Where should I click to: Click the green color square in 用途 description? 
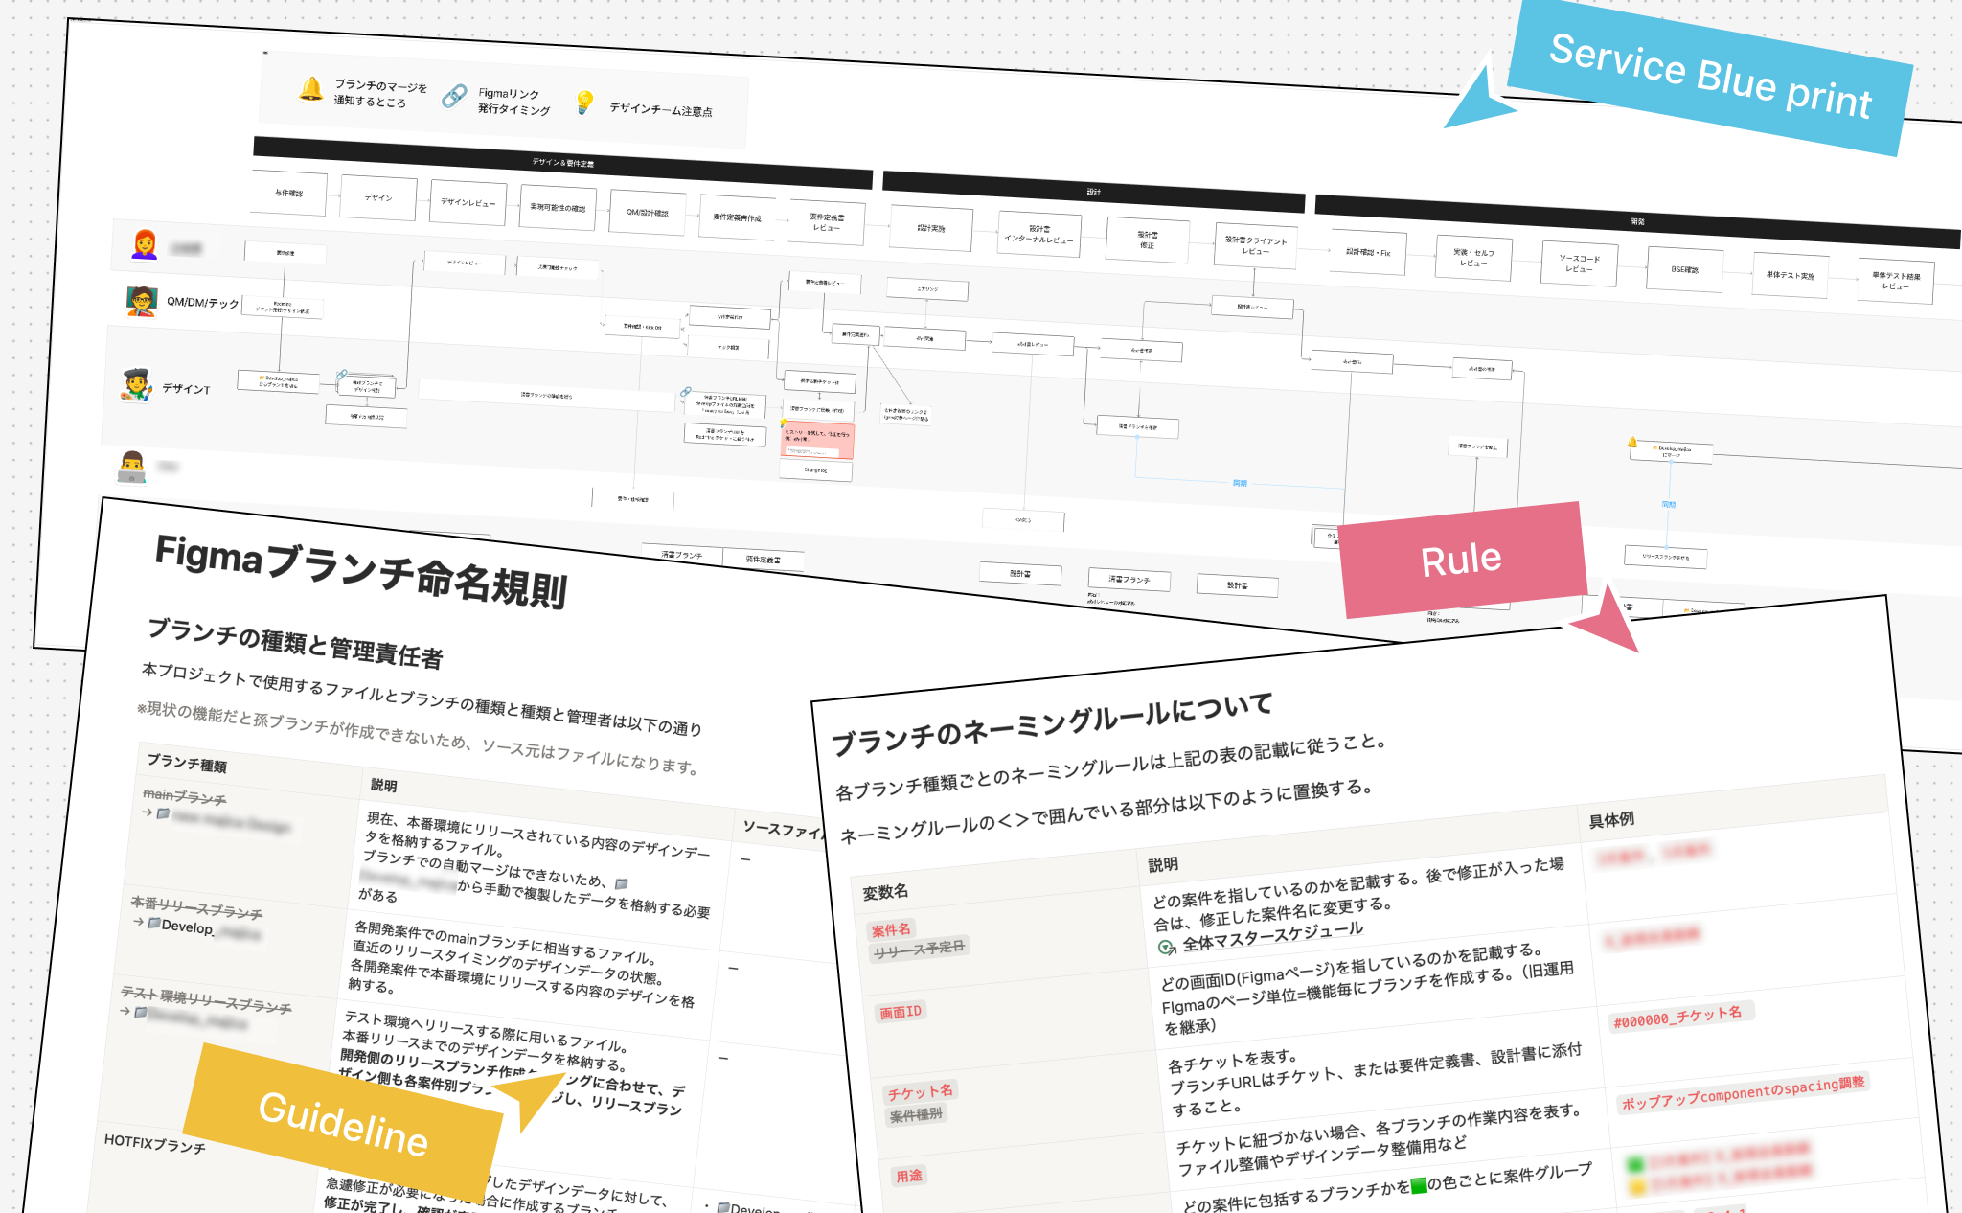(x=1419, y=1186)
